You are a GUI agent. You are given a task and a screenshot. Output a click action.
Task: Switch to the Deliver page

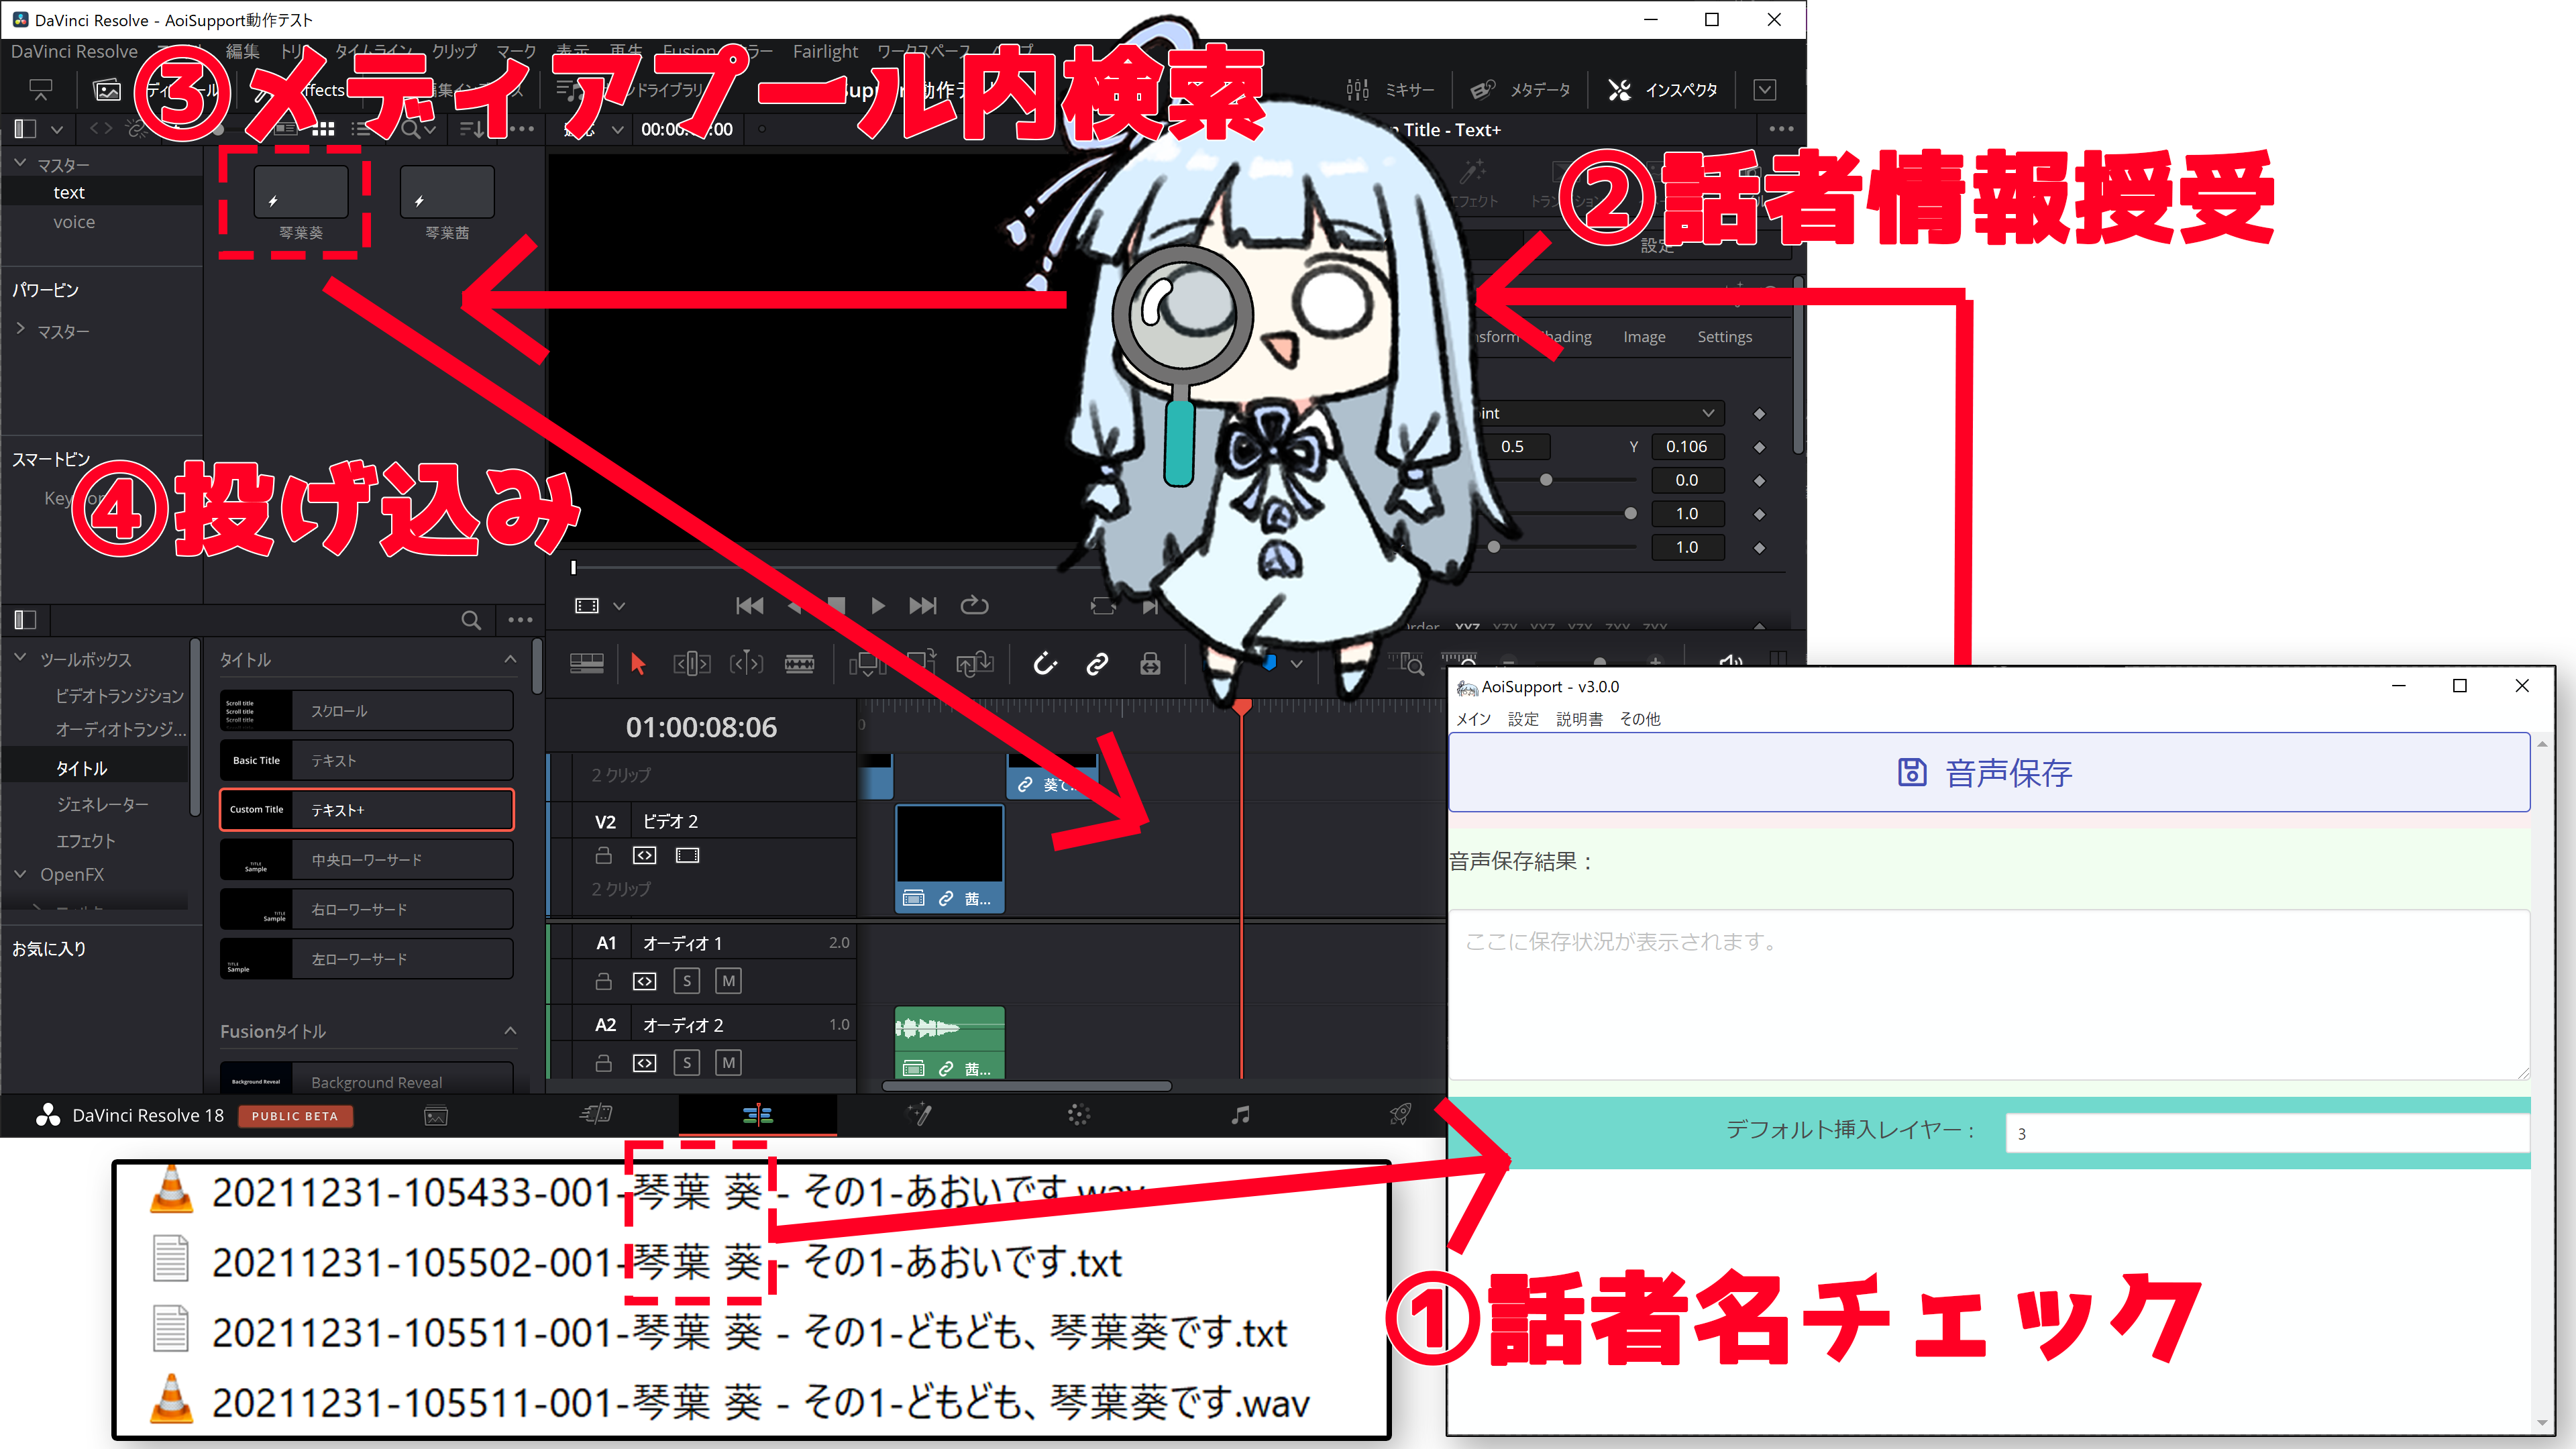click(1400, 1114)
